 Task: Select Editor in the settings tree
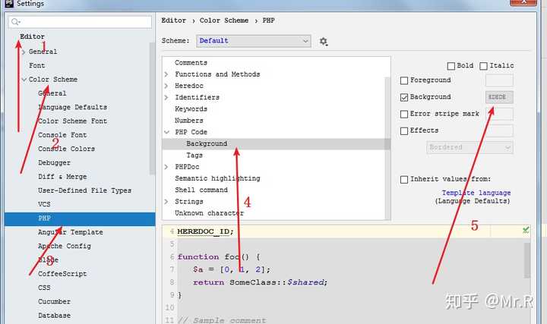pyautogui.click(x=32, y=36)
